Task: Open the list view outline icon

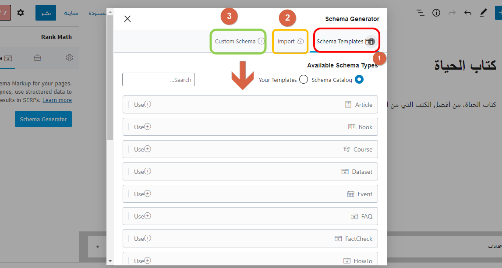Action: (421, 13)
